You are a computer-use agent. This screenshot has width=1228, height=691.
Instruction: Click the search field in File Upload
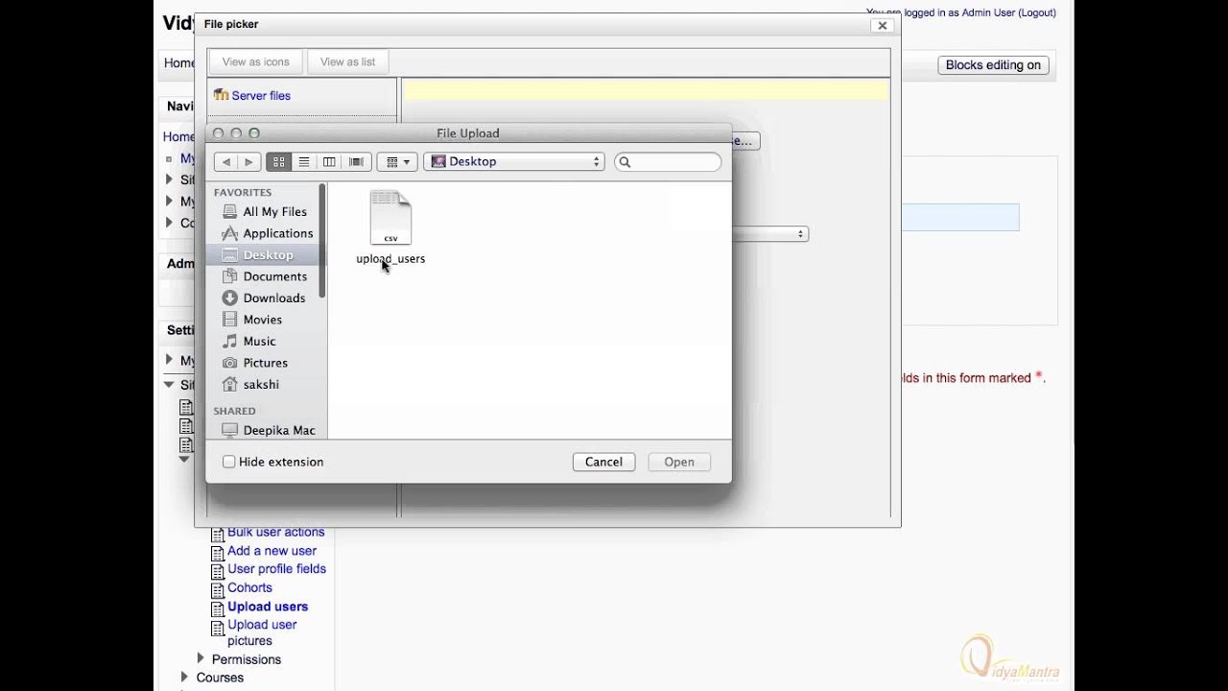coord(668,162)
